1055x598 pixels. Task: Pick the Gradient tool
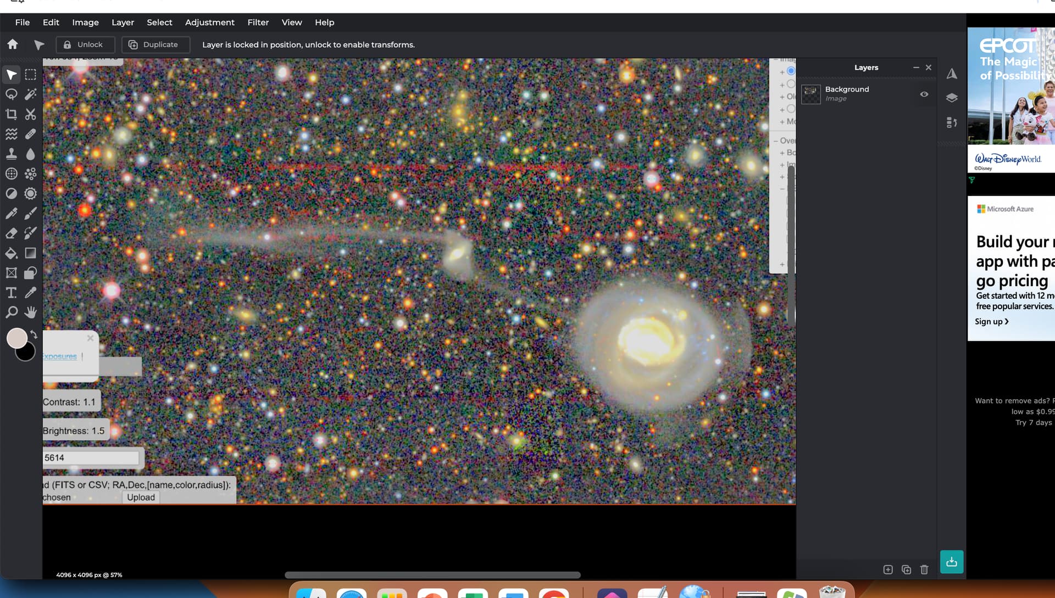[31, 253]
